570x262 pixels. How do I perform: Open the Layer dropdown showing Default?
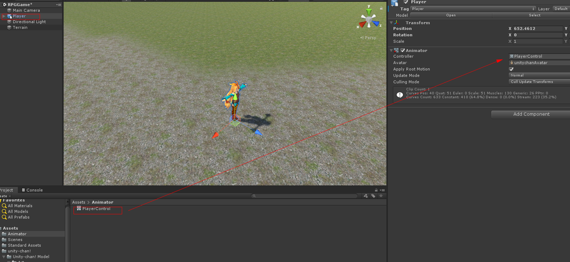pos(561,9)
